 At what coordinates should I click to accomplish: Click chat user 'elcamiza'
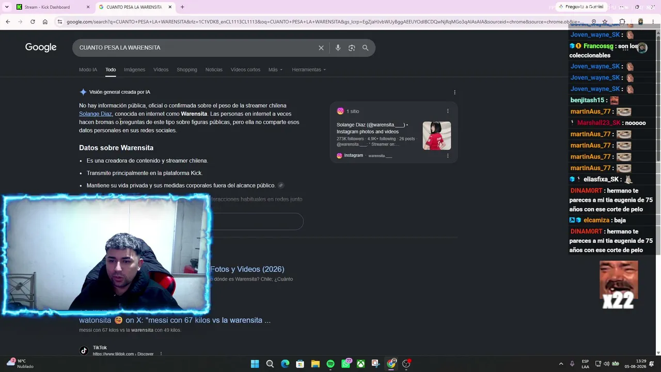pyautogui.click(x=597, y=220)
